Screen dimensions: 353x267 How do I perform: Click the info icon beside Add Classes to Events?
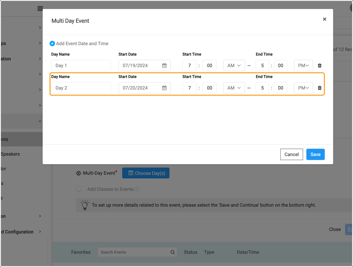tap(137, 189)
